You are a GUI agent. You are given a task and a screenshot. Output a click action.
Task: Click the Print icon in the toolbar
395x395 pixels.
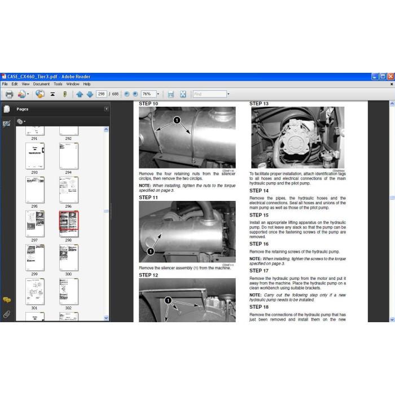pyautogui.click(x=9, y=94)
